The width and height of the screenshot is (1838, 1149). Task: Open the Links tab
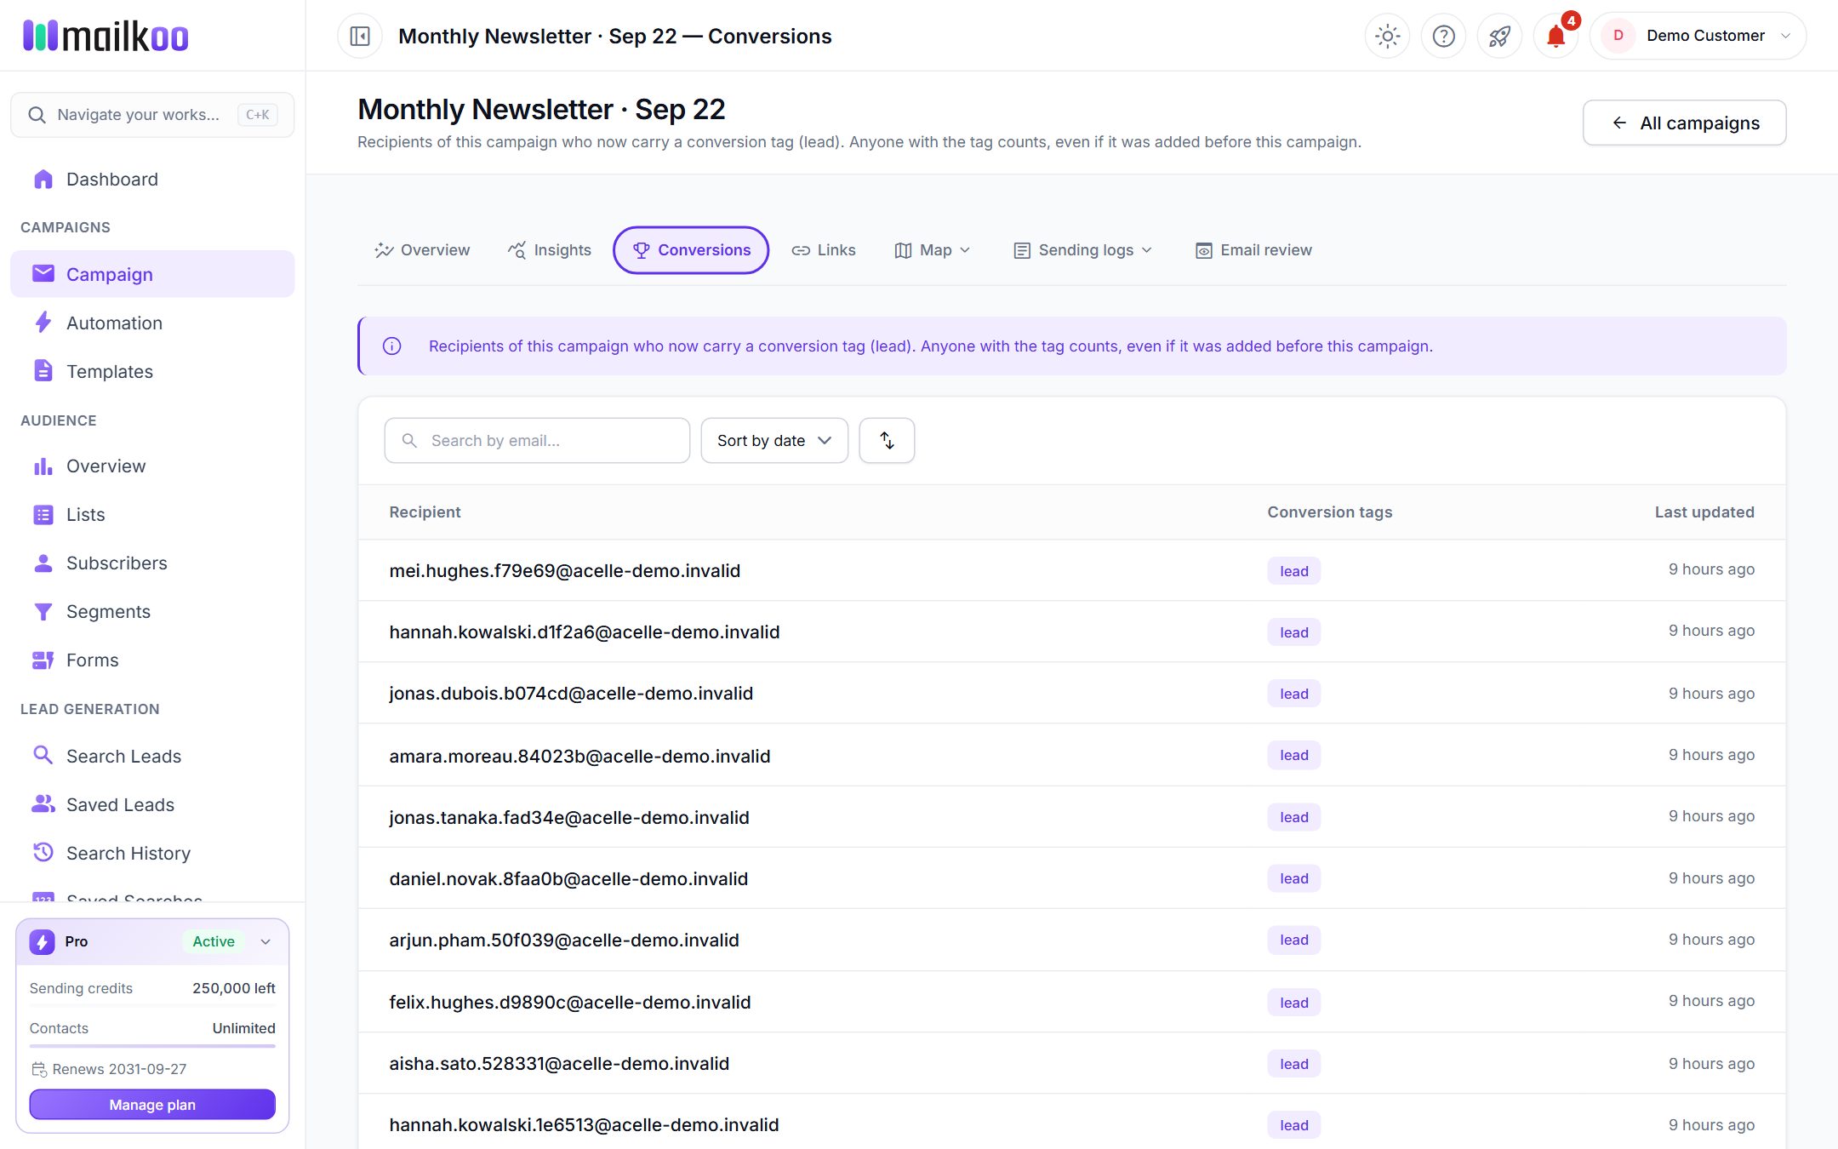pyautogui.click(x=824, y=250)
